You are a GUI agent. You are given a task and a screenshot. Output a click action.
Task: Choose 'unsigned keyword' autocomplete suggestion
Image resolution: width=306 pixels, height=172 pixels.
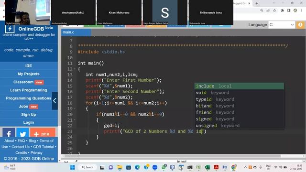pyautogui.click(x=239, y=126)
